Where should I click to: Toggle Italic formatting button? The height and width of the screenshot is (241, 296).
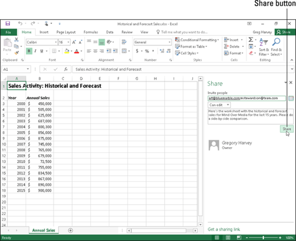(x=35, y=51)
